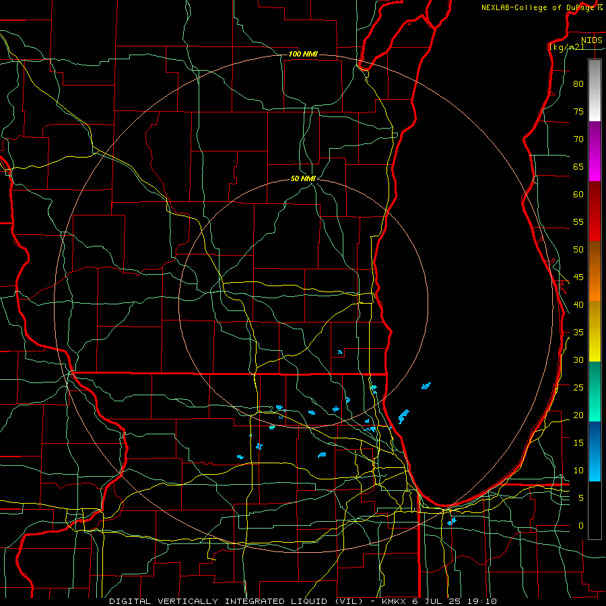This screenshot has height=606, width=606.
Task: Click the 50 value on the color scale
Action: [578, 250]
